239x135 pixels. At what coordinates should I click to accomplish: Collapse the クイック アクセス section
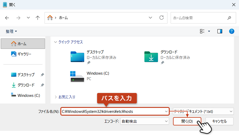[x=56, y=42]
